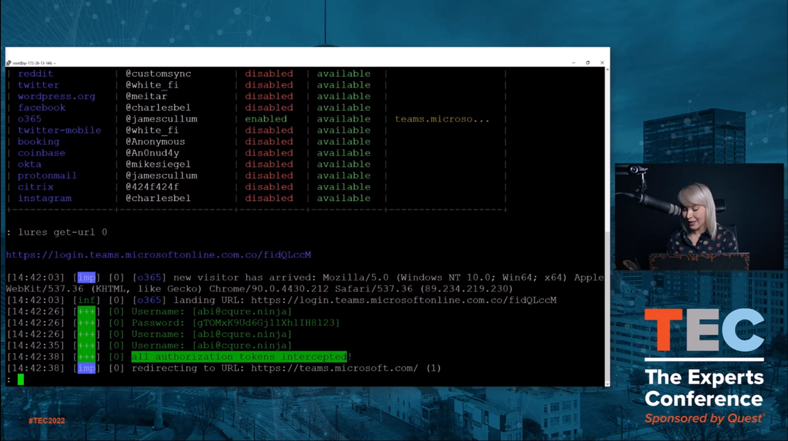Click the okta phishlet name

29,164
